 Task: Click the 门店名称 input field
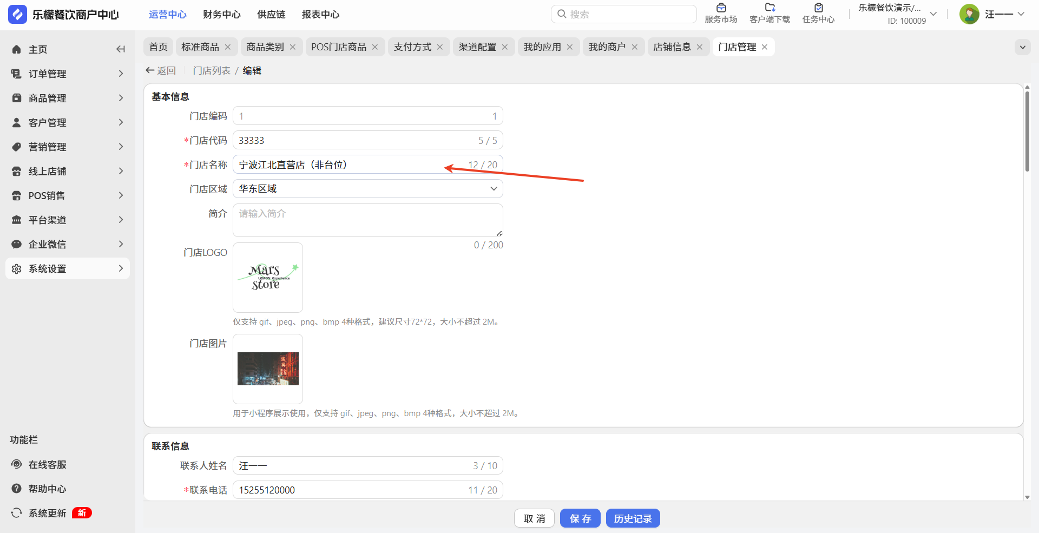[x=368, y=164]
